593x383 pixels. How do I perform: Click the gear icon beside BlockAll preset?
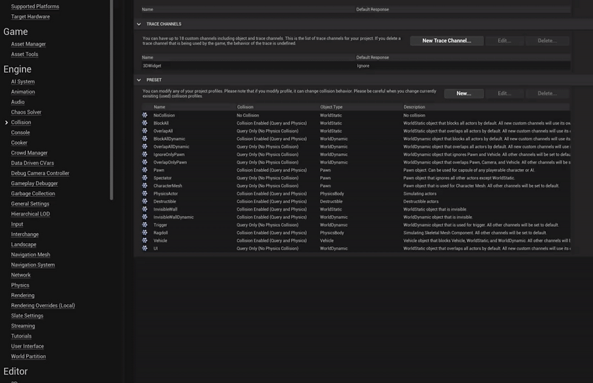pyautogui.click(x=145, y=123)
